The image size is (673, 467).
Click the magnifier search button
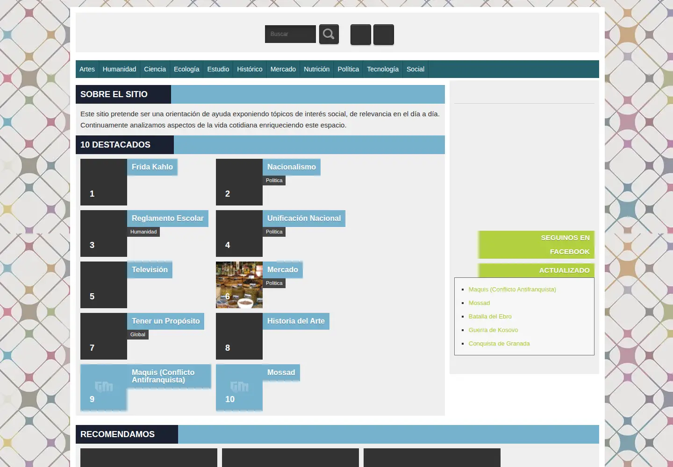pos(329,35)
